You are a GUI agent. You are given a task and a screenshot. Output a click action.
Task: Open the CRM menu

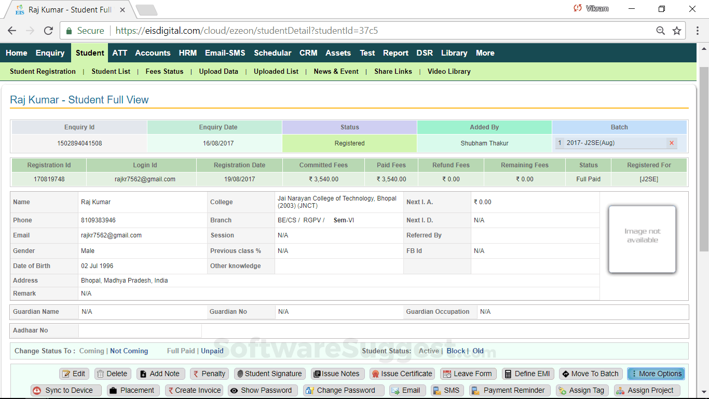coord(308,53)
